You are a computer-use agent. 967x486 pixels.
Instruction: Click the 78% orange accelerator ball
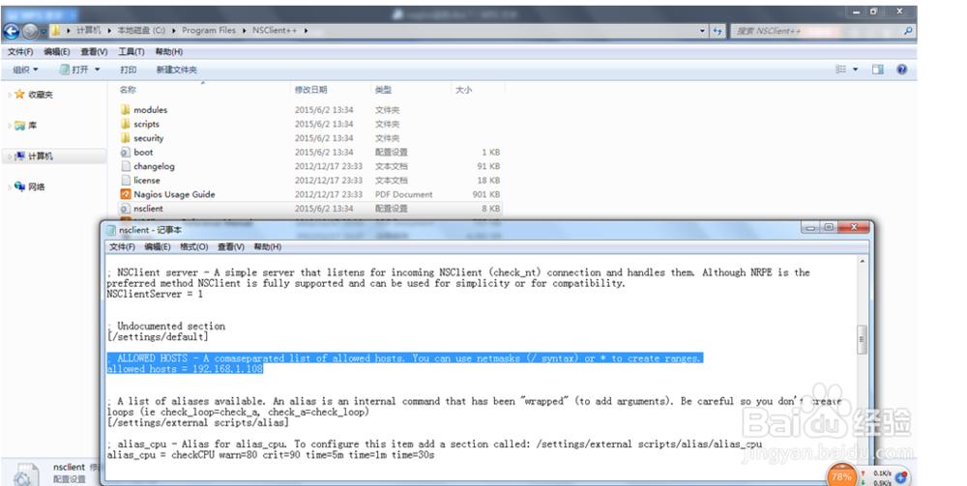pyautogui.click(x=841, y=476)
